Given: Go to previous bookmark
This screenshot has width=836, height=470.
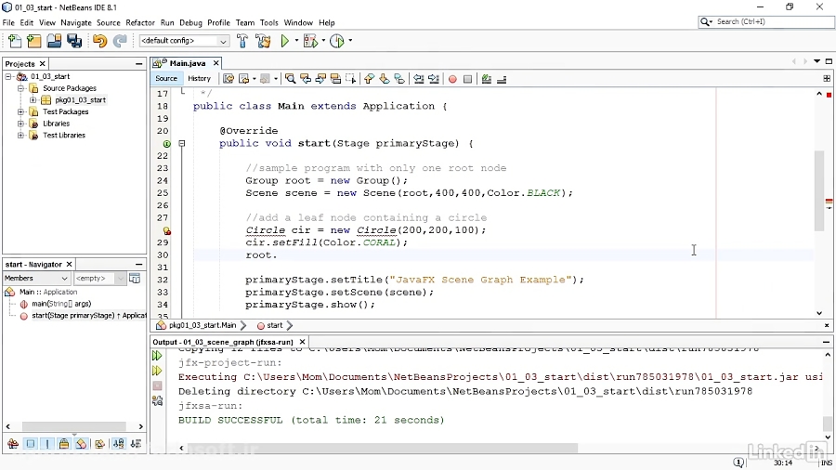Looking at the screenshot, I should click(x=369, y=79).
